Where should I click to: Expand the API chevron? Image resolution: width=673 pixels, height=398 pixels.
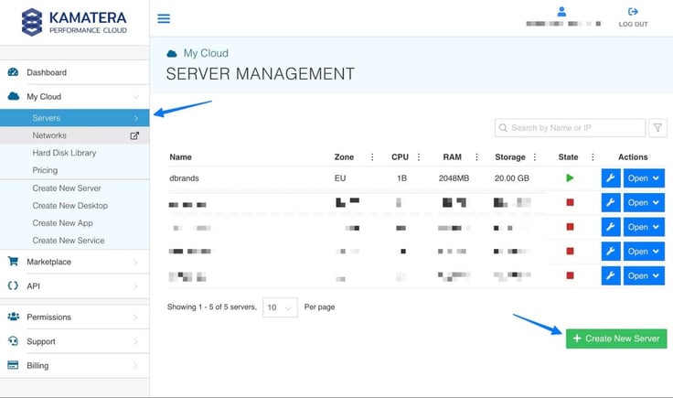(x=135, y=286)
